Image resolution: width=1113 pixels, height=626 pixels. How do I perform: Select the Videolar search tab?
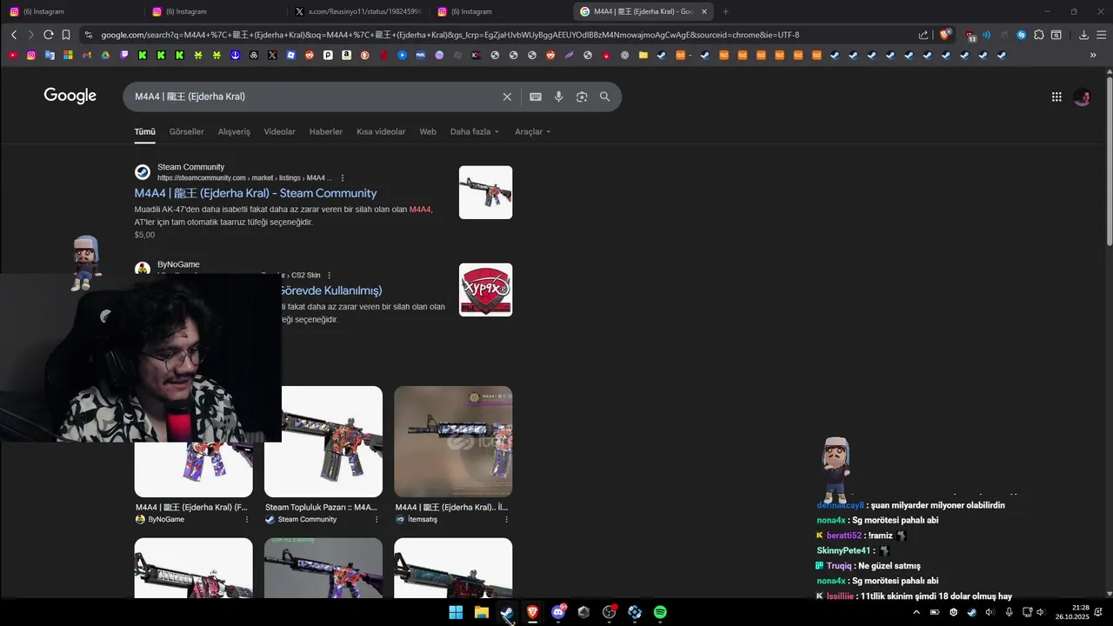(x=280, y=132)
